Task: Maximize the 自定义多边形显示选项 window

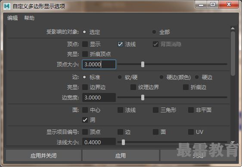Action: point(213,5)
